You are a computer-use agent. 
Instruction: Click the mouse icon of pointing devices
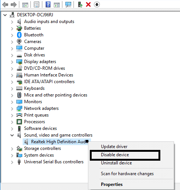pos(19,95)
